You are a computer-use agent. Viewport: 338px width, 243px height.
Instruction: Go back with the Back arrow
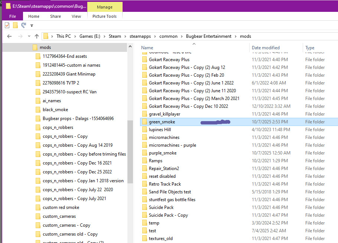point(9,36)
